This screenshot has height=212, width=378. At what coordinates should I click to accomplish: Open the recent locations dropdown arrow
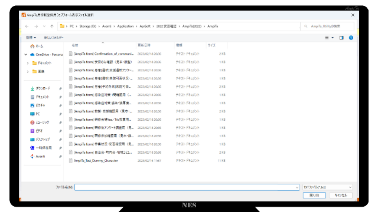44,26
